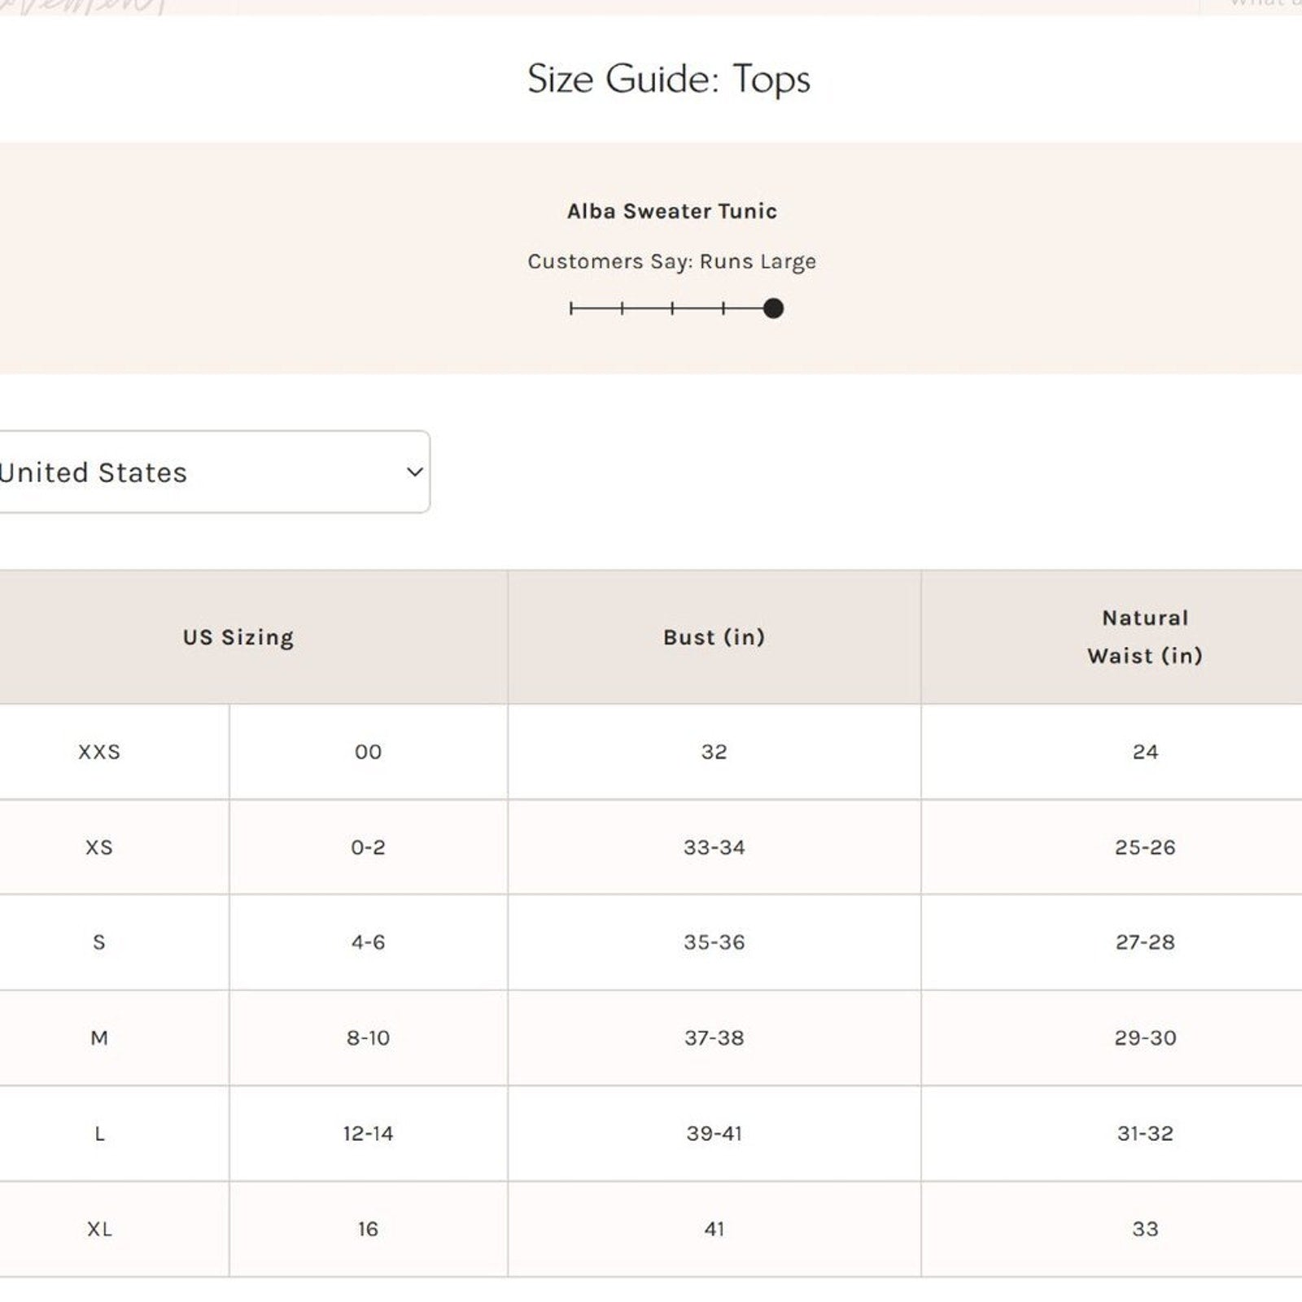The width and height of the screenshot is (1302, 1302).
Task: Select the XS size row label
Action: (99, 847)
